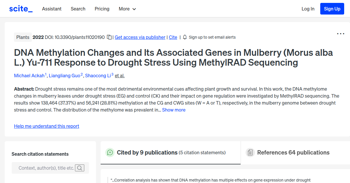This screenshot has height=183, width=350.
Task: Expand the author list via et al.
Action: point(120,76)
